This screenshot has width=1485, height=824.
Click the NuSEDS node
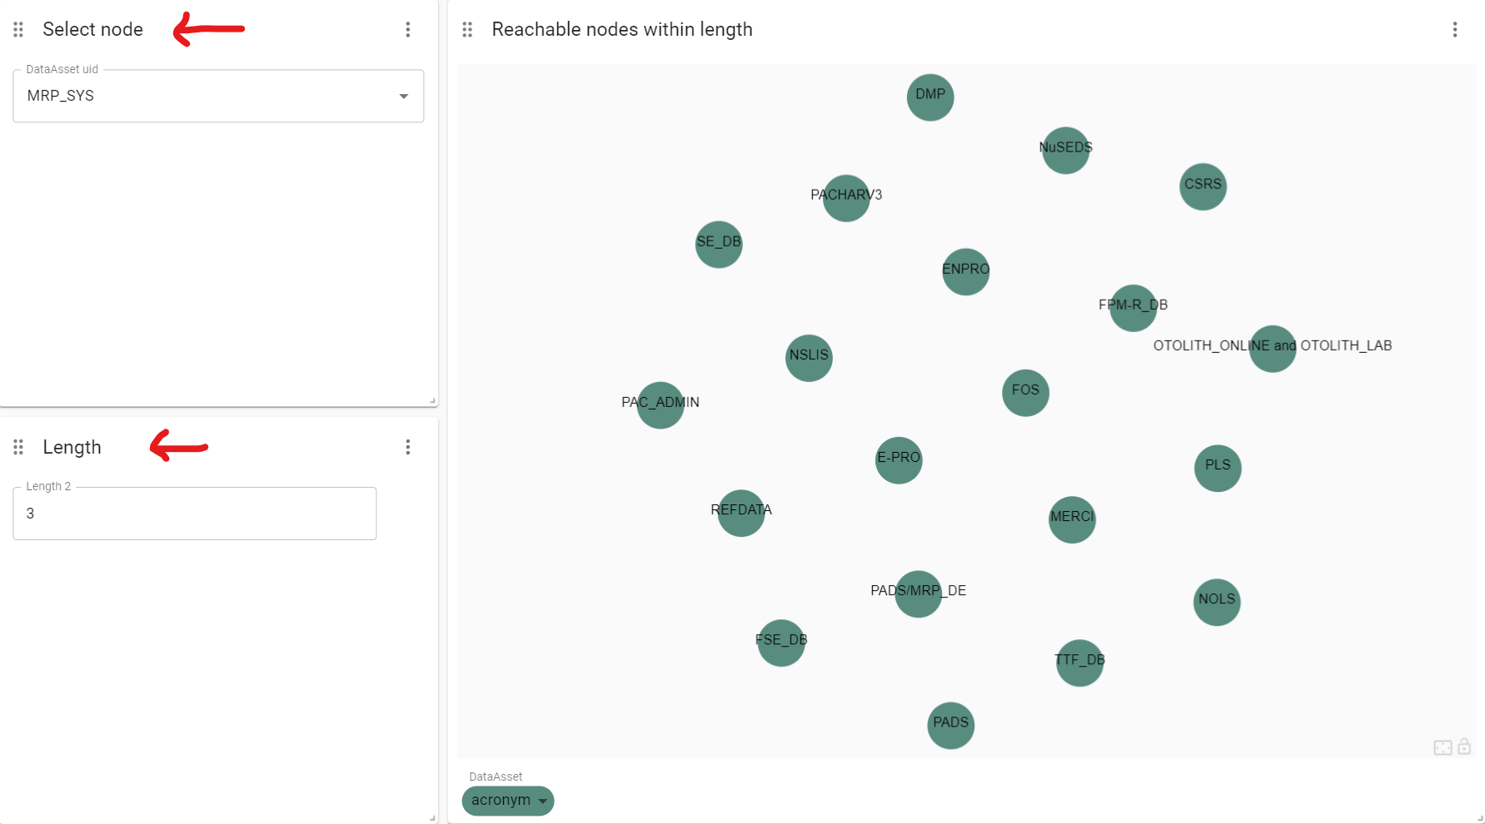(1065, 151)
